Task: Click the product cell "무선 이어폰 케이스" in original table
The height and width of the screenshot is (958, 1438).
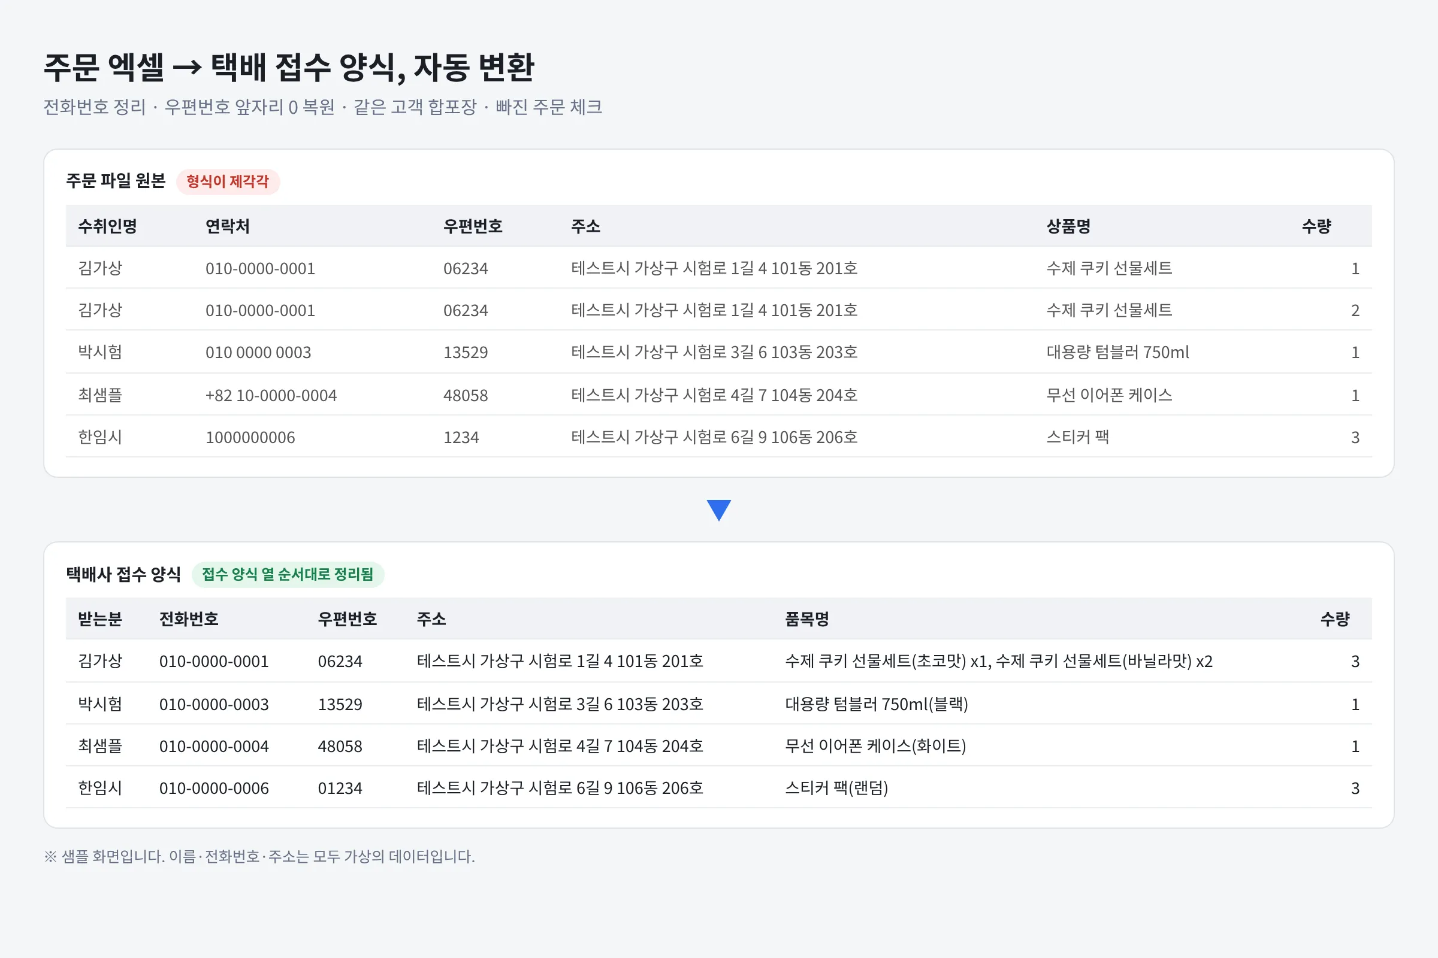Action: tap(1109, 395)
